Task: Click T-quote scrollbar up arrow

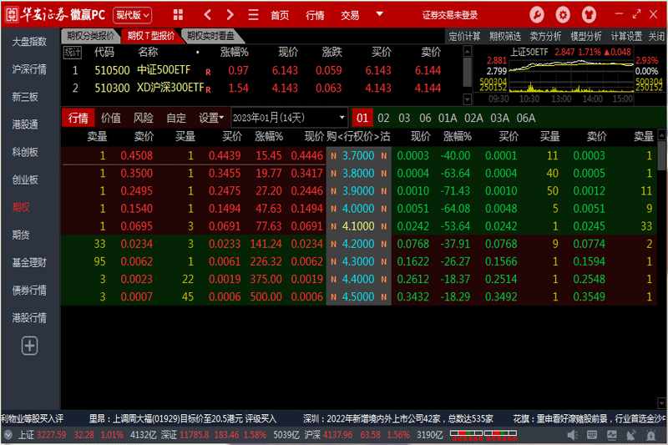Action: 661,135
